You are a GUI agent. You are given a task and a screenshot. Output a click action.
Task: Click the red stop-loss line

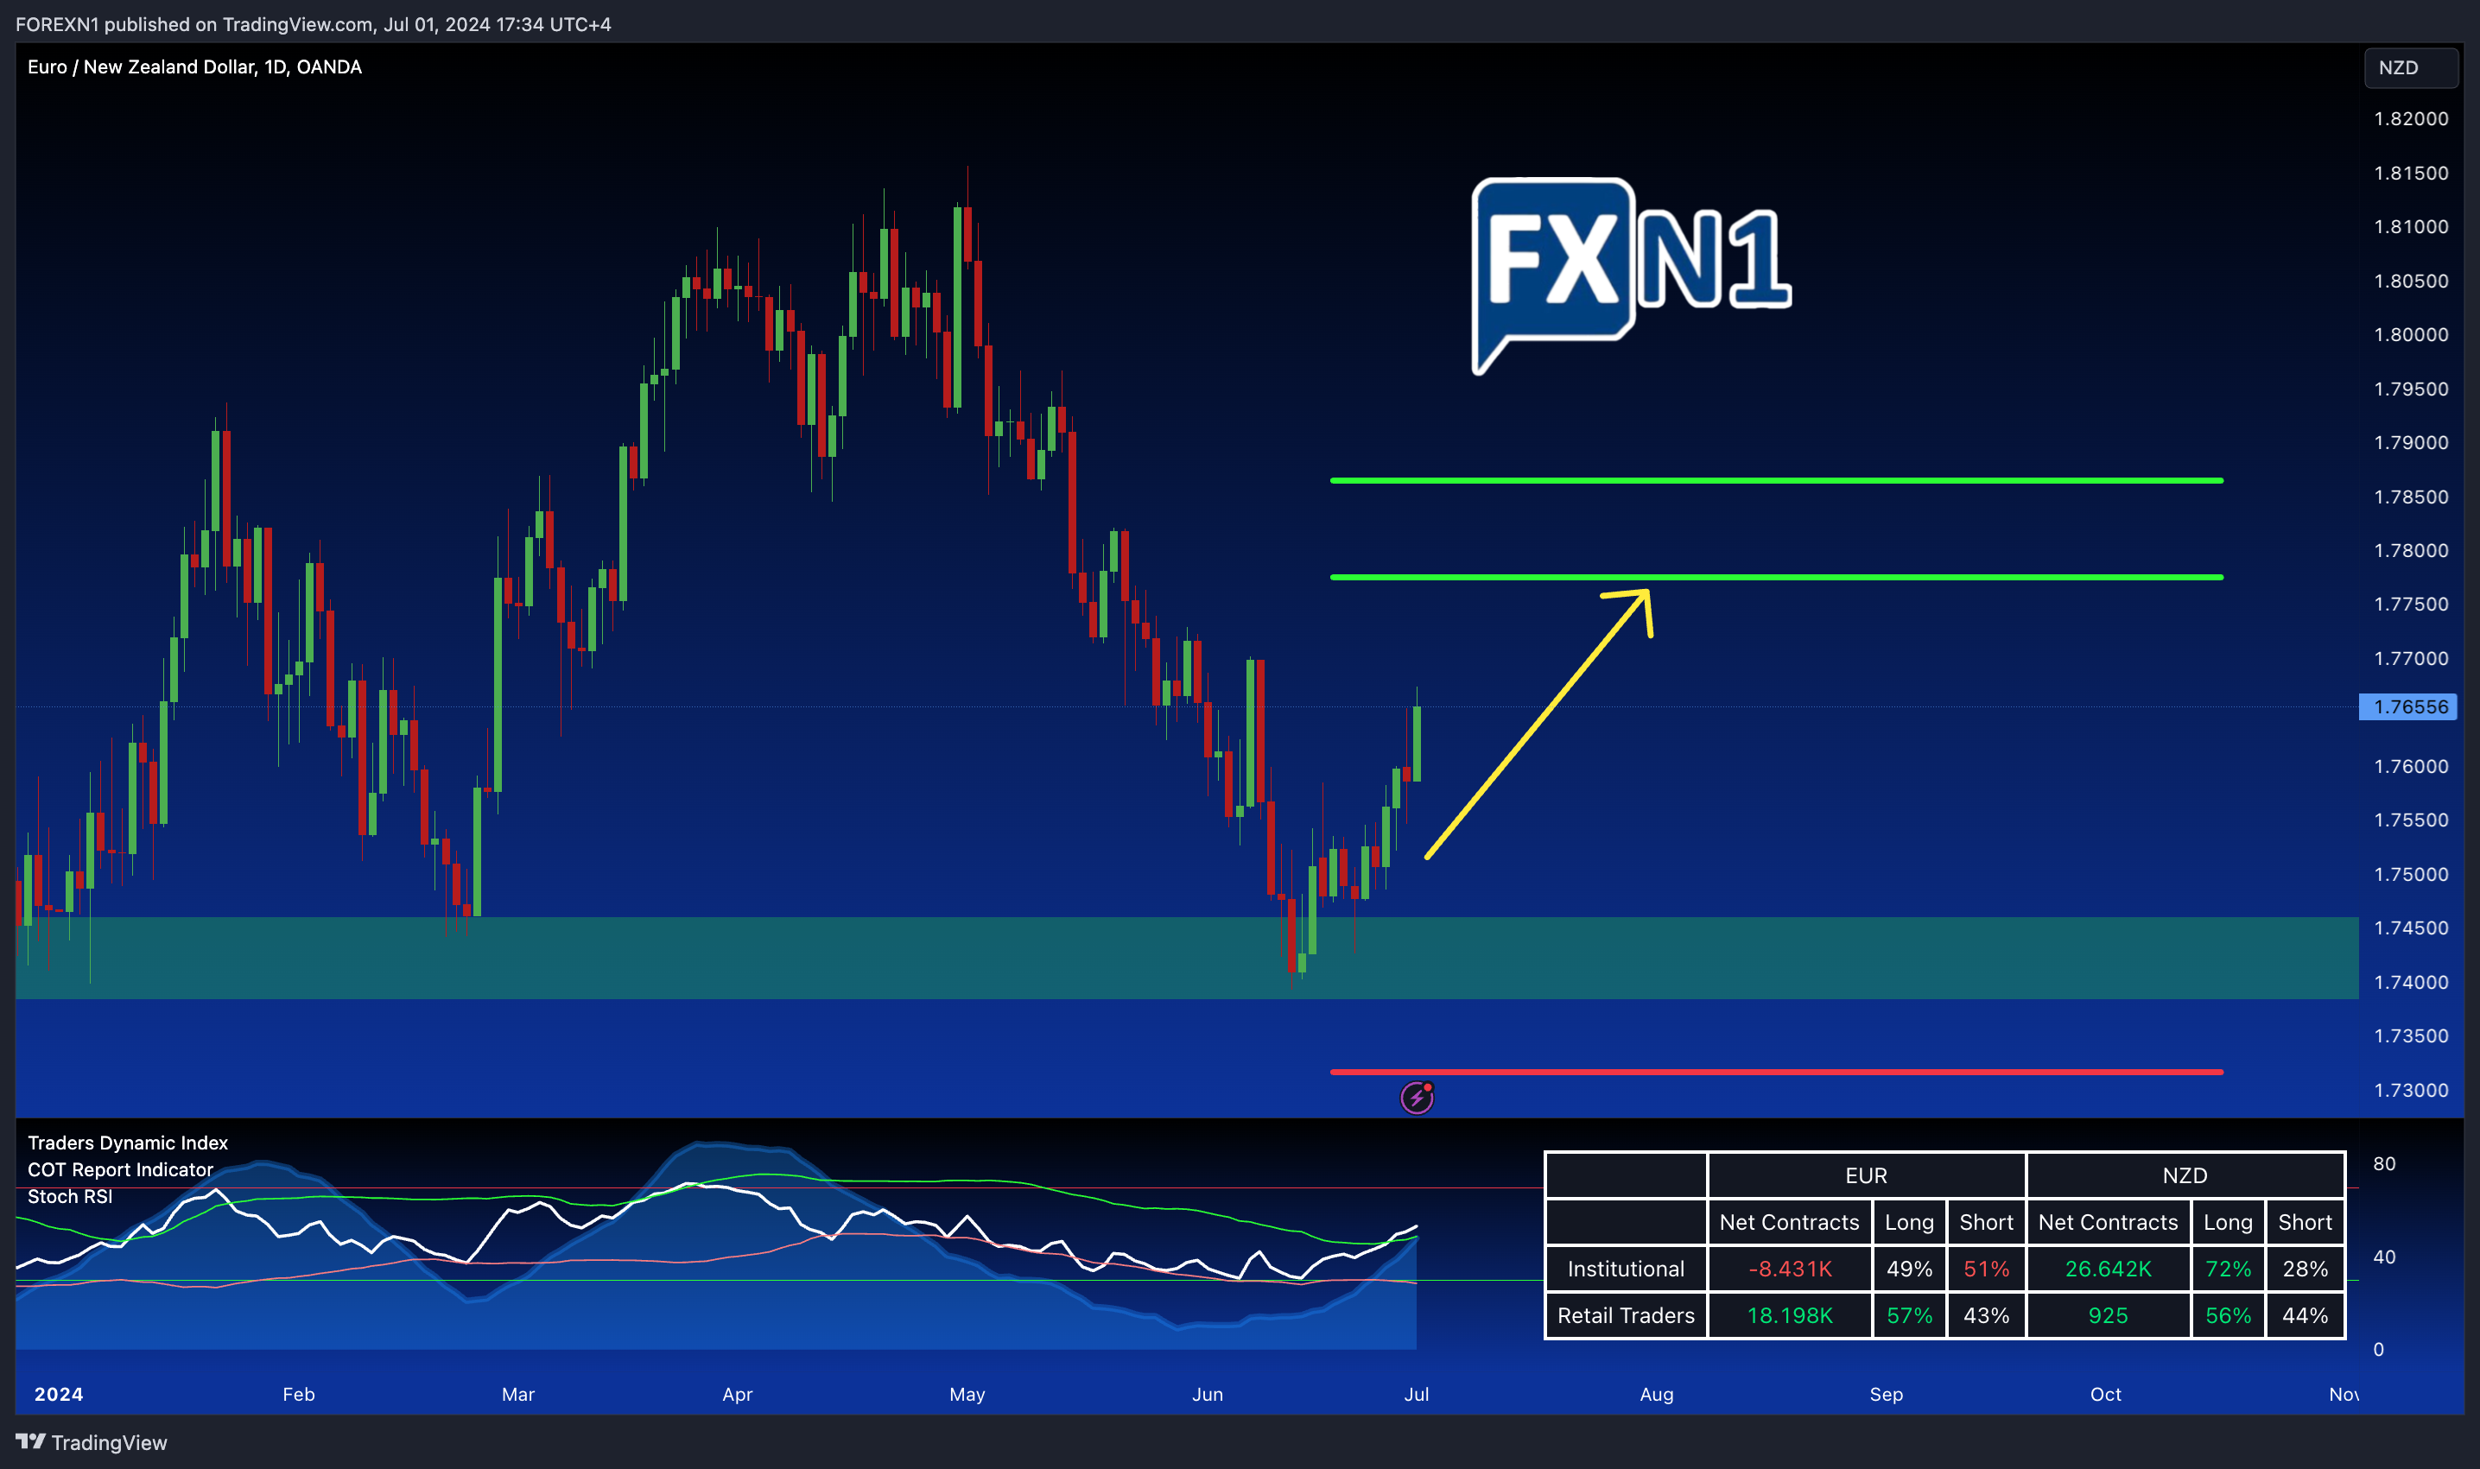[1776, 1071]
